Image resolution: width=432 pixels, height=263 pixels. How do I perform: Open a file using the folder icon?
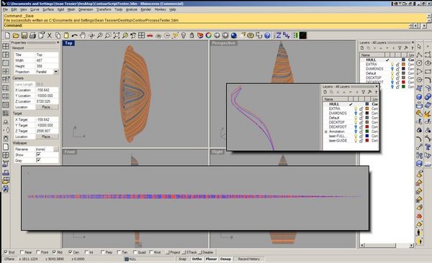(16, 35)
